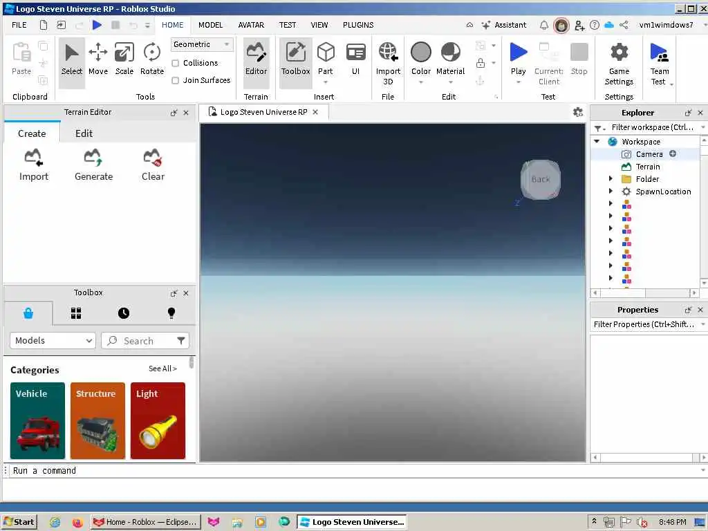The image size is (708, 531).
Task: Open Toolbox Inventory grid tab
Action: tap(76, 313)
